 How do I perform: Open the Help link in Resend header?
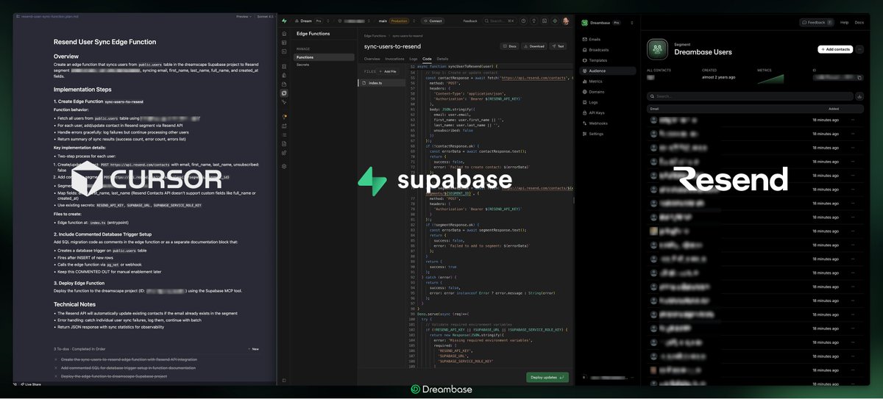point(844,23)
